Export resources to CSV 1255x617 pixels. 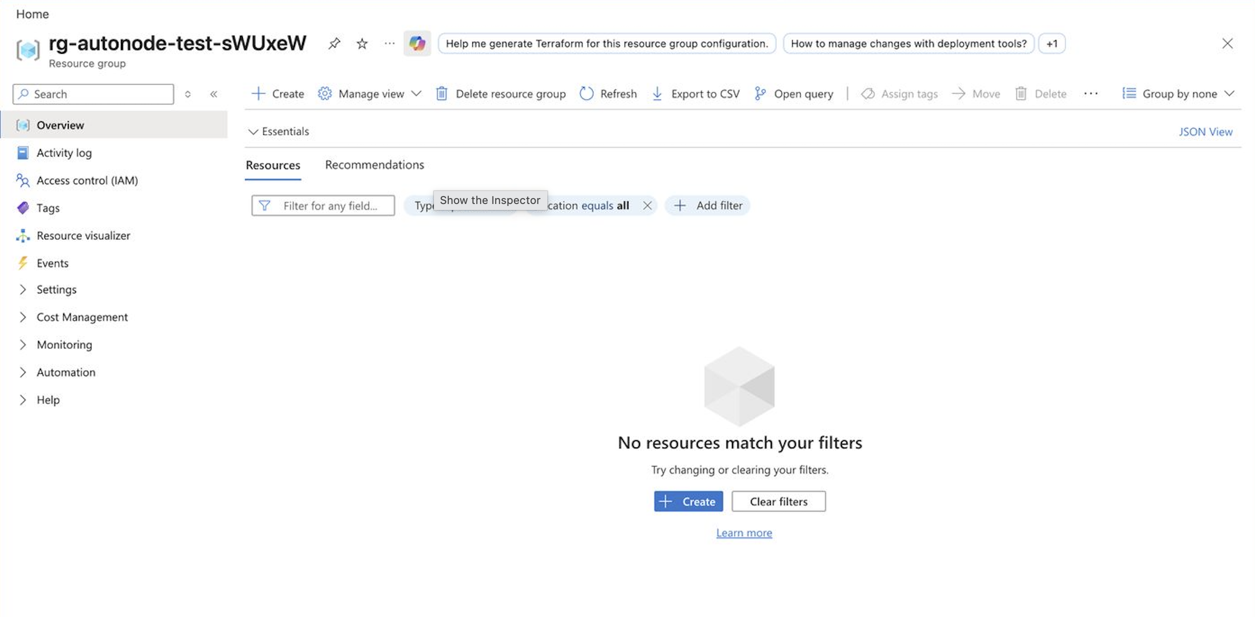pos(696,94)
